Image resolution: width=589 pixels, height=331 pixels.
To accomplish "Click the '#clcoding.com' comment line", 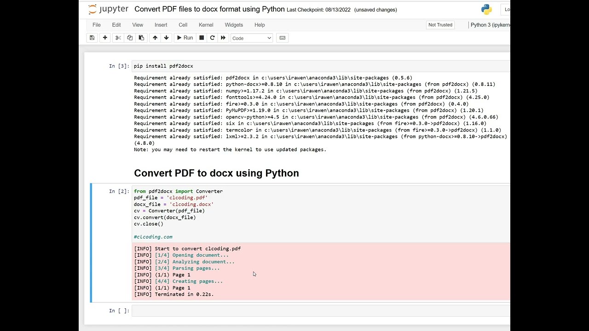I will (153, 237).
